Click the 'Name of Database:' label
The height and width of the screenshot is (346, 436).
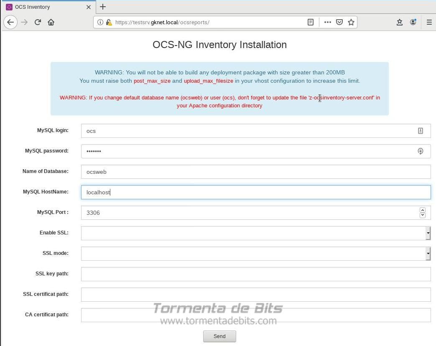pyautogui.click(x=46, y=171)
